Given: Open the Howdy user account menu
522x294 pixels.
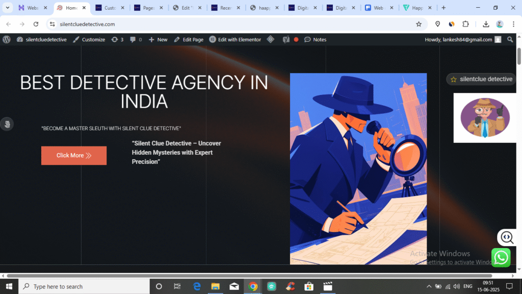Looking at the screenshot, I should point(463,39).
